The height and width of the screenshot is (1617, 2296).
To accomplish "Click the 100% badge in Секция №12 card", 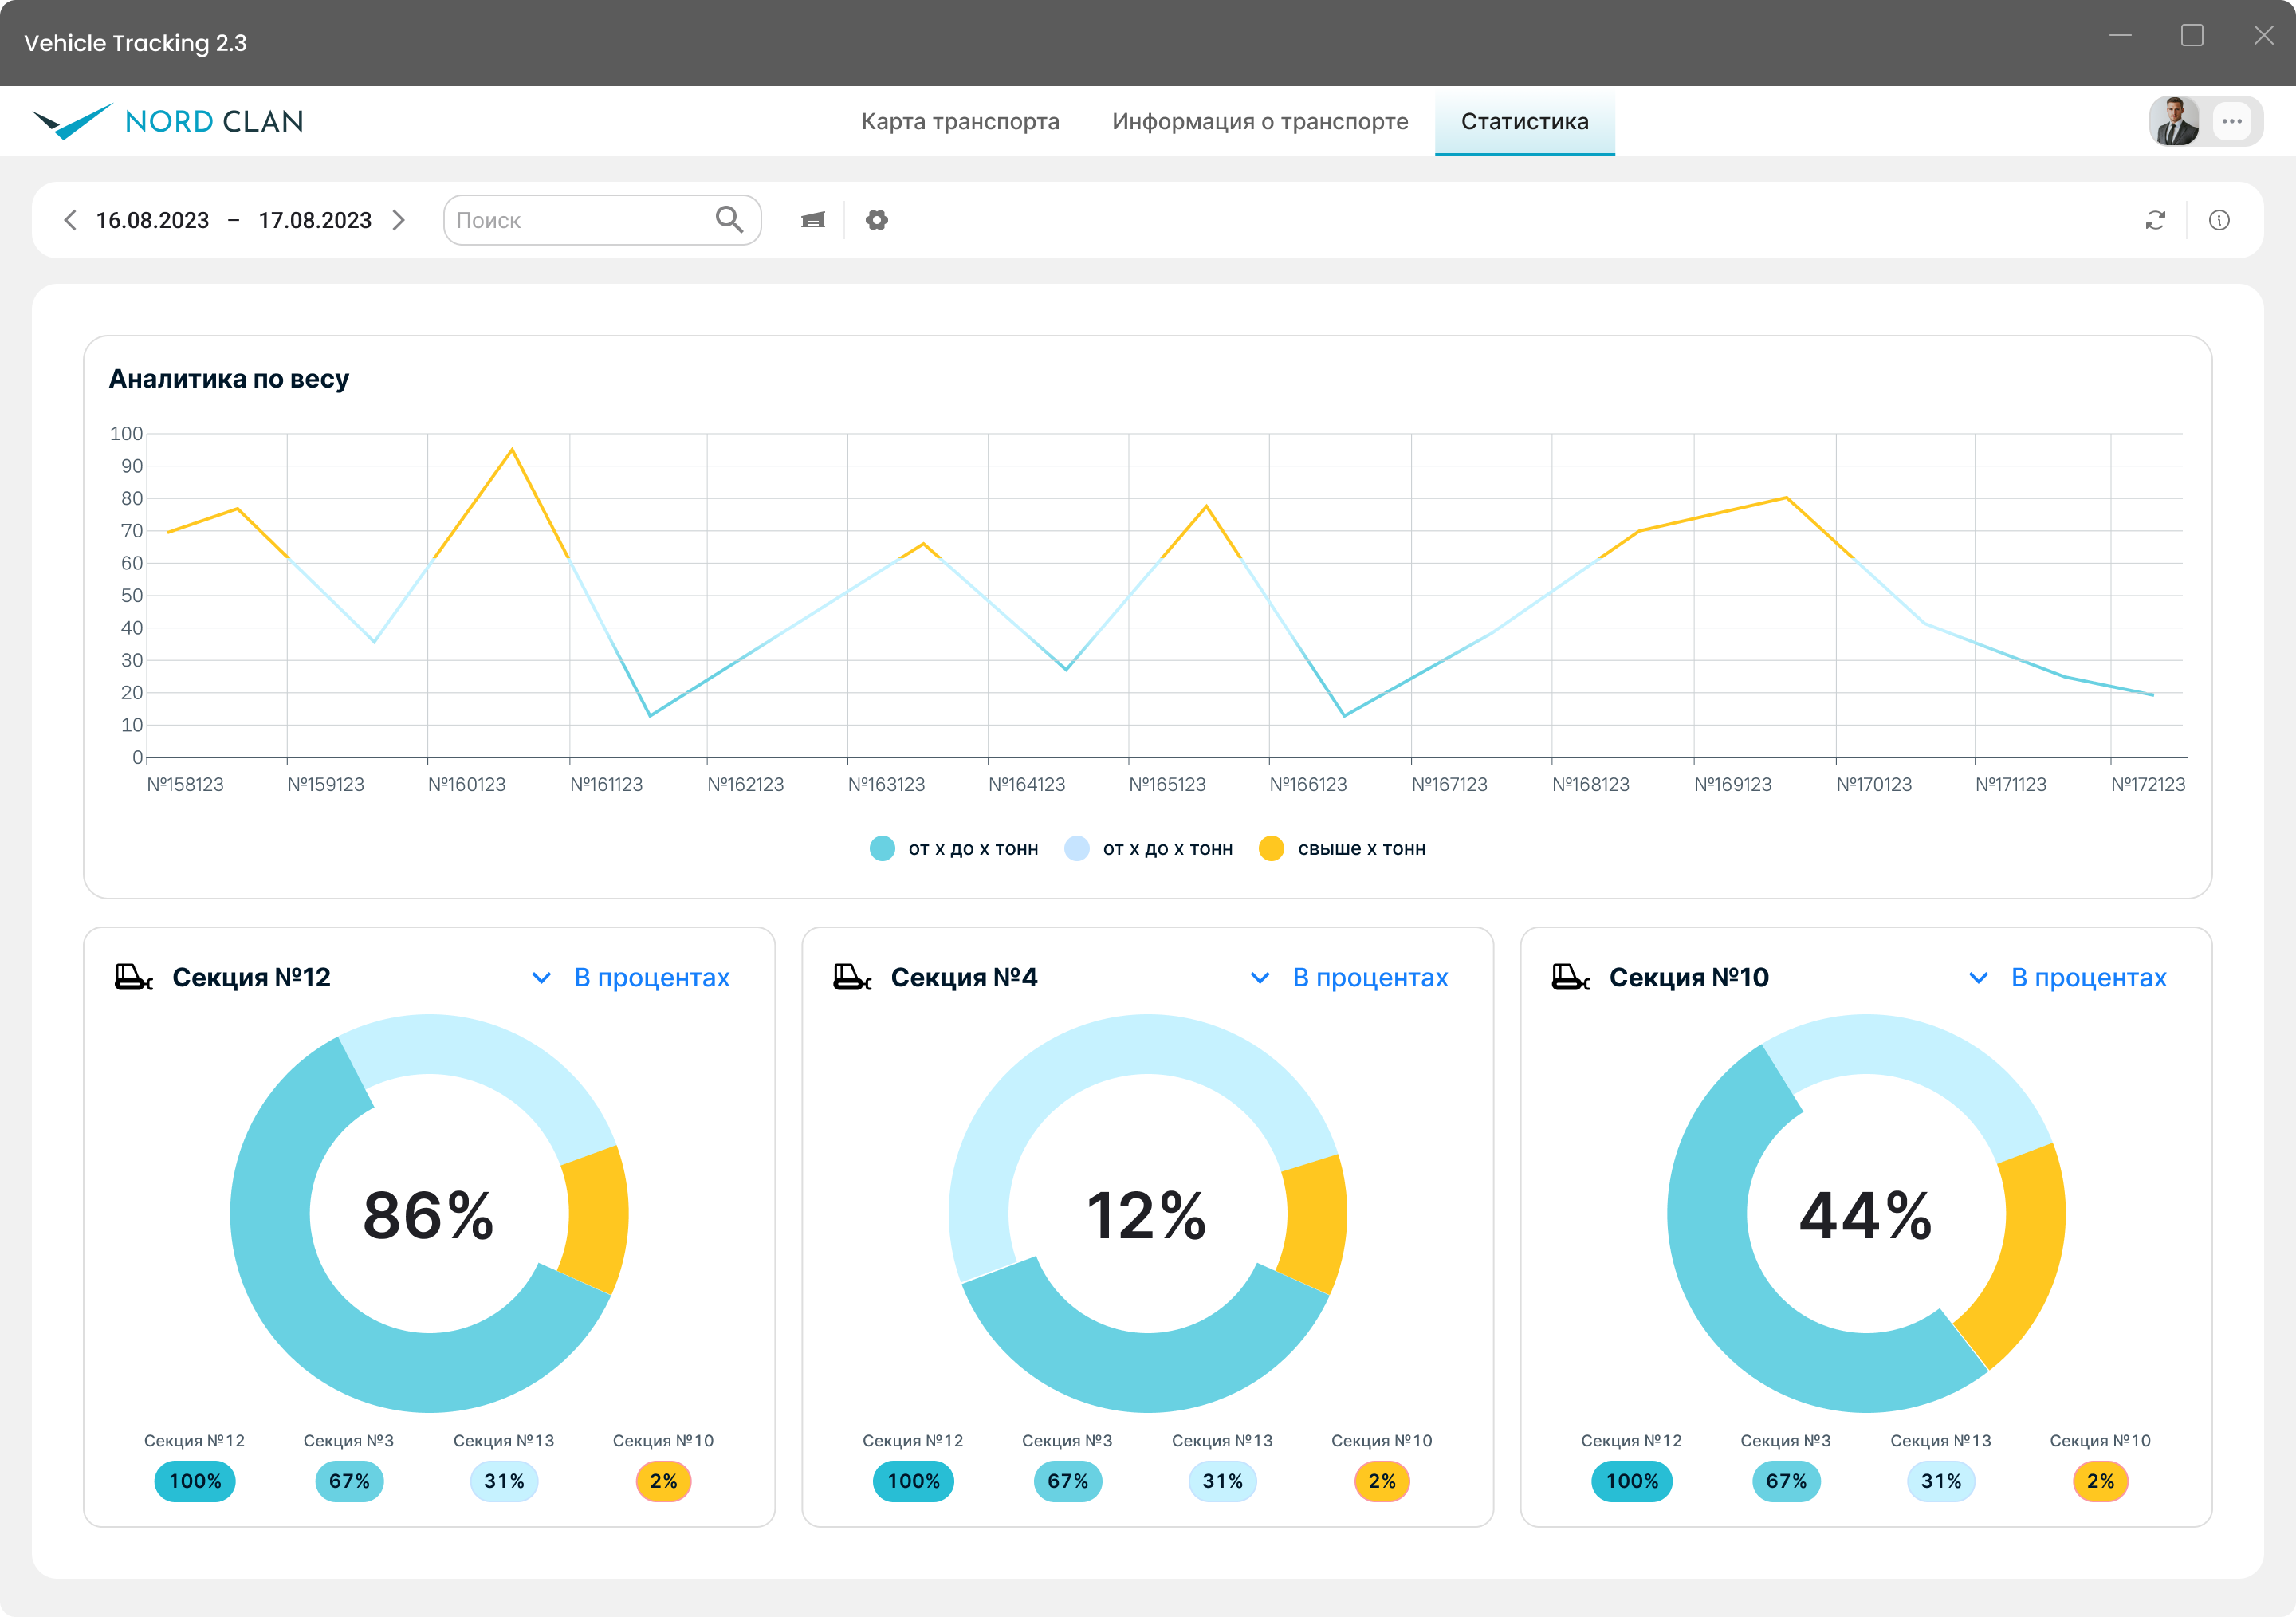I will tap(195, 1481).
